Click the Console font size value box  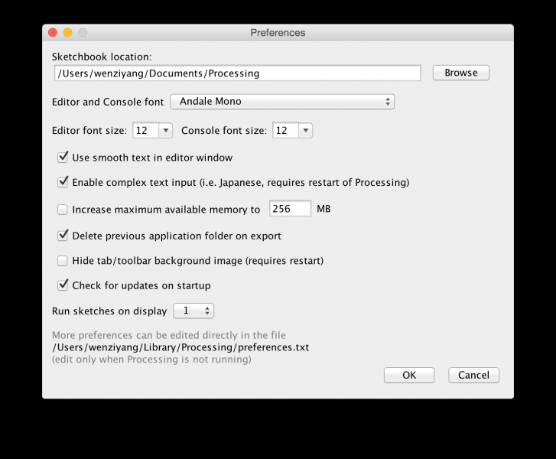coord(286,131)
